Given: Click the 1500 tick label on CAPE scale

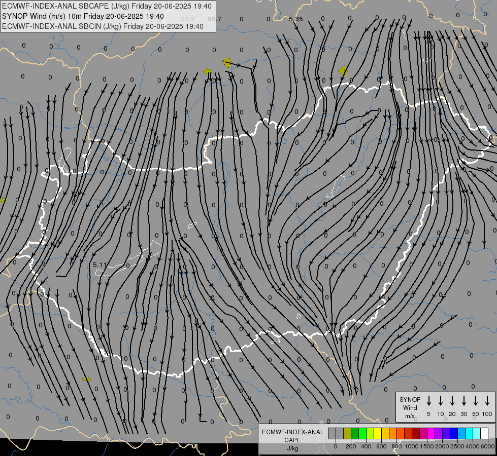Looking at the screenshot, I should (x=427, y=446).
